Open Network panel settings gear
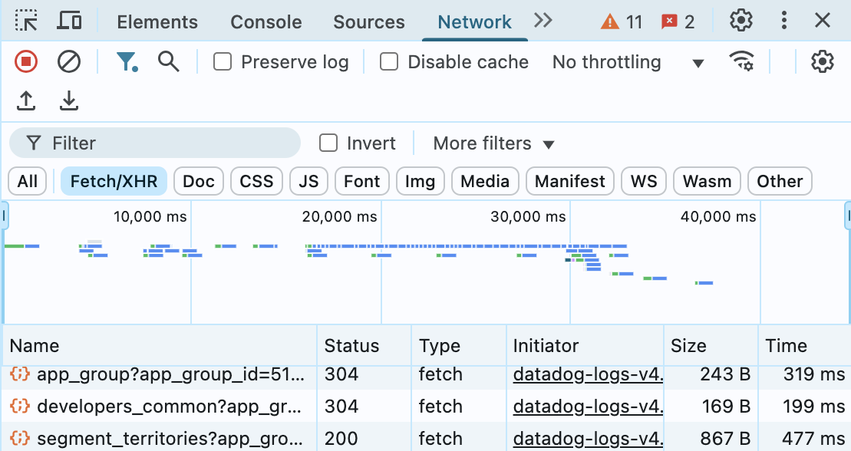Screen dimensions: 851x451 823,61
